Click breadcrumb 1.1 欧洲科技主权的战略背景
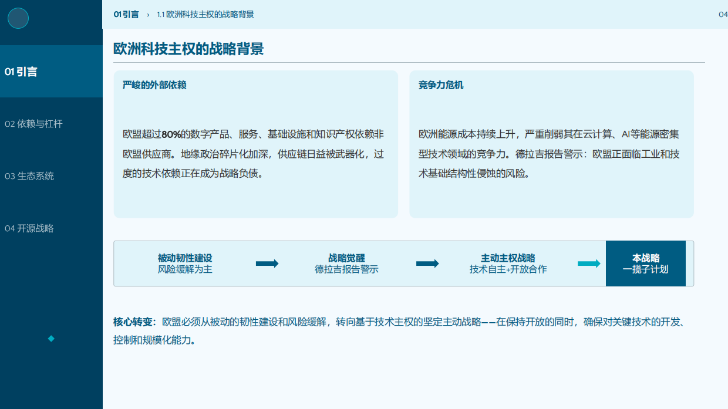Image resolution: width=728 pixels, height=409 pixels. point(205,14)
